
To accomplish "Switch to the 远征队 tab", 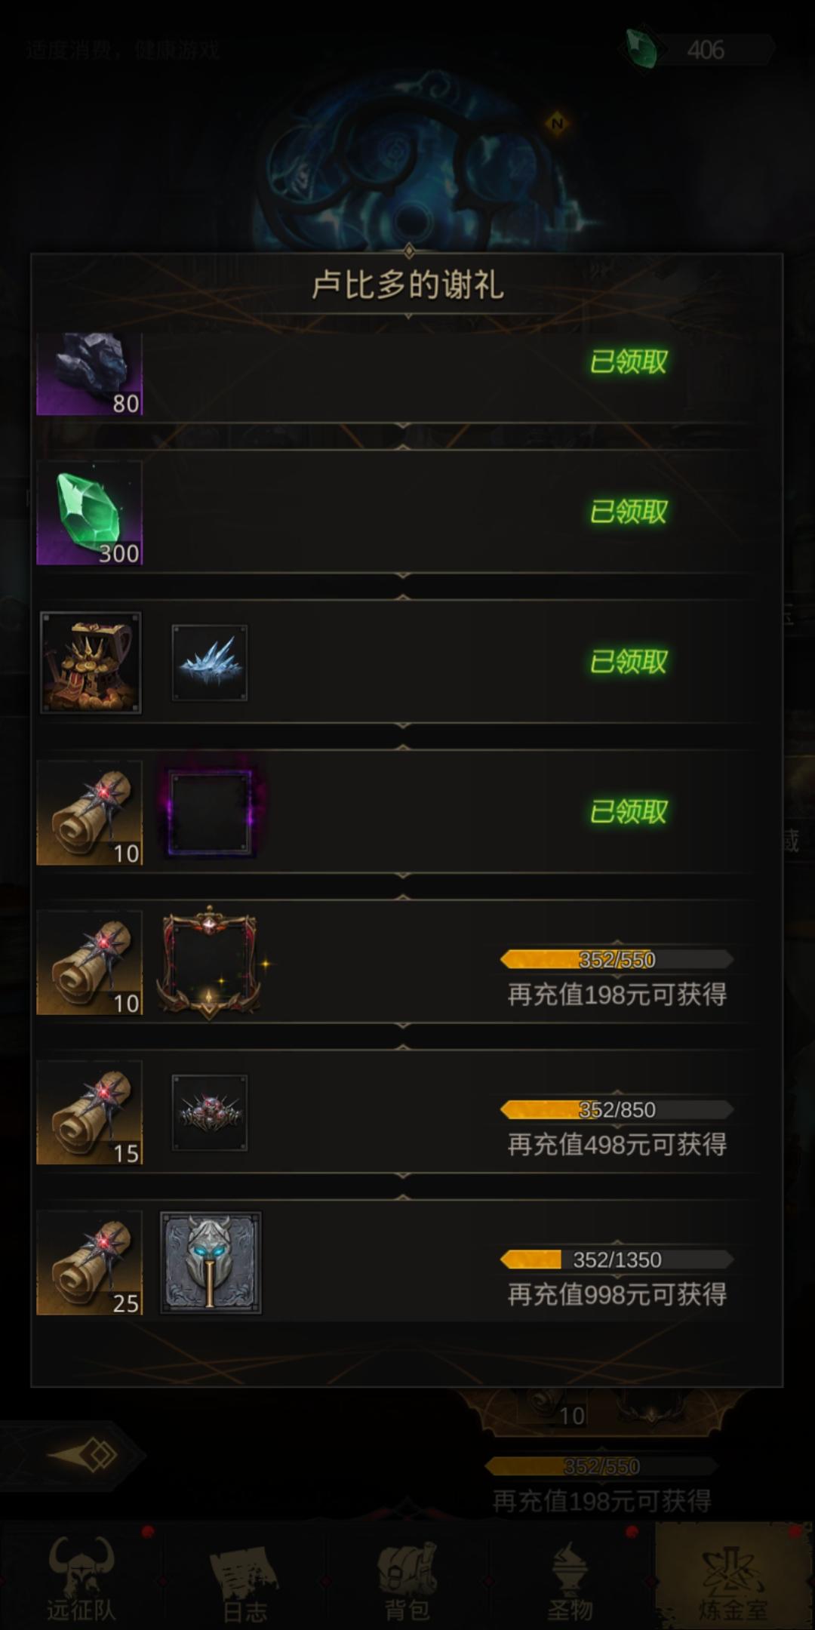I will click(81, 1577).
